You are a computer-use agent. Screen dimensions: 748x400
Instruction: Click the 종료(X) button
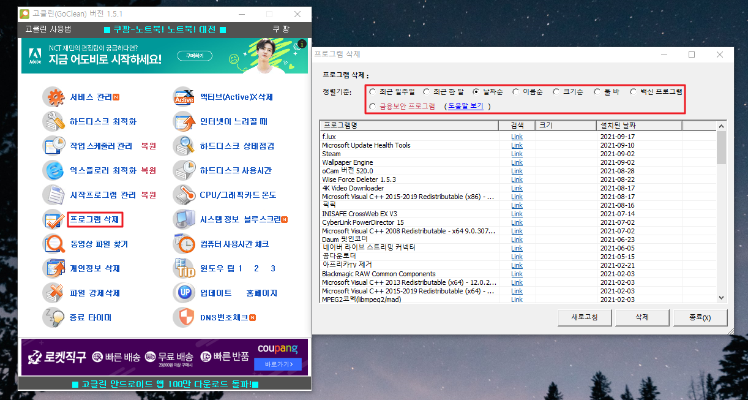[x=700, y=317]
